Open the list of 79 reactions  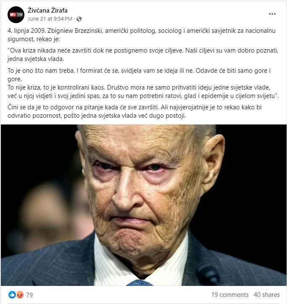29,295
